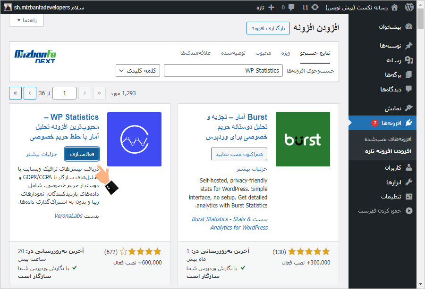Switch to نتایج جستجو tab

pos(315,53)
